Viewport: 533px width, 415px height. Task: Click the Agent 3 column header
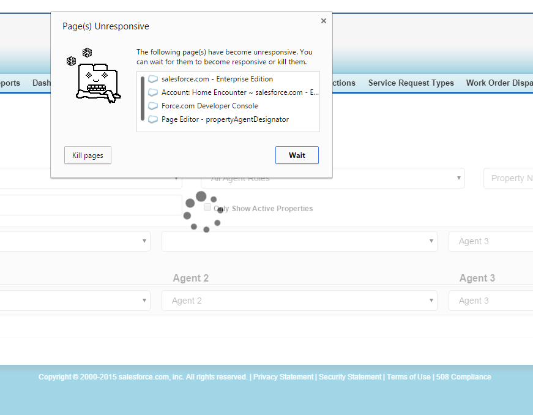point(477,278)
